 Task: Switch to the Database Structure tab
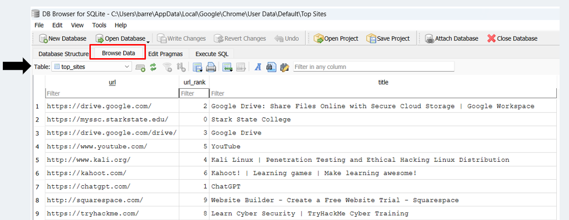click(64, 54)
